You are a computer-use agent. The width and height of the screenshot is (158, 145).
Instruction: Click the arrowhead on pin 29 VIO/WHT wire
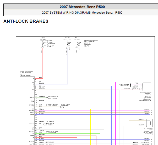tap(47, 132)
